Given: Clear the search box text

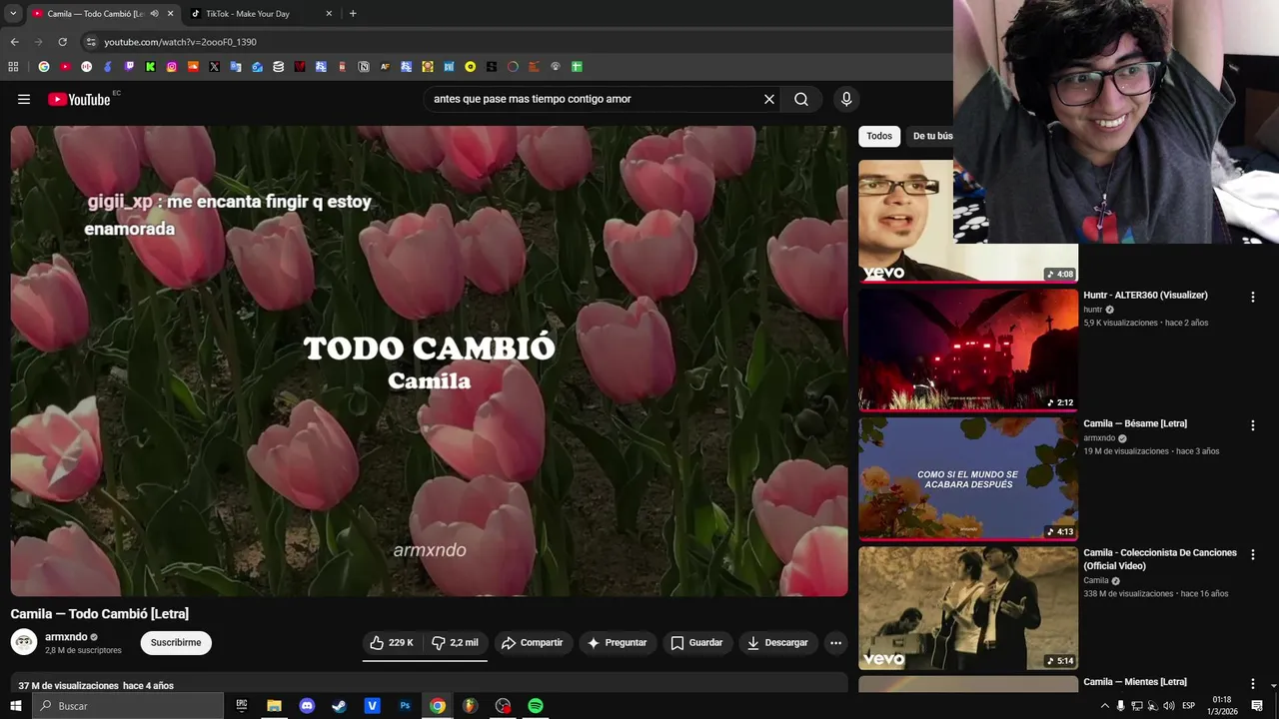Looking at the screenshot, I should (x=769, y=99).
